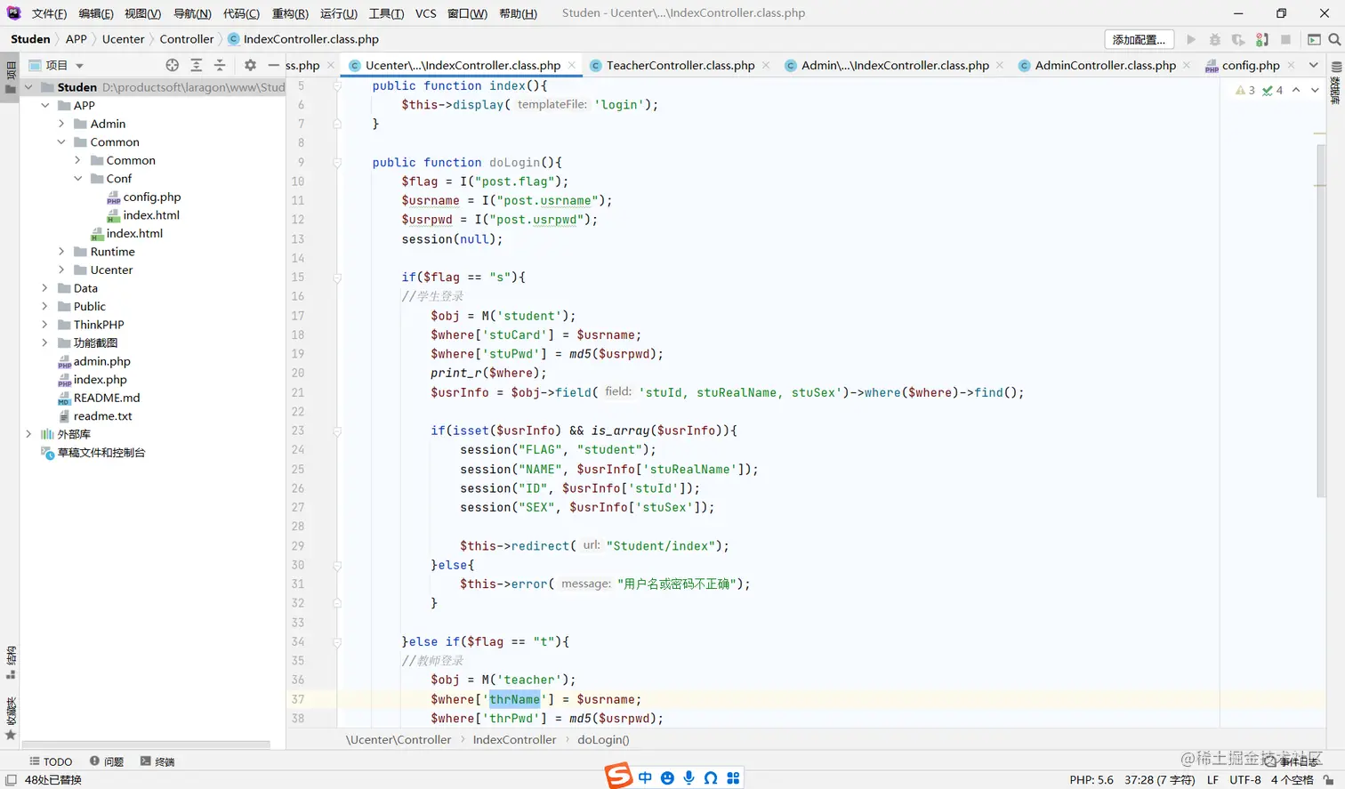Open the TODO tool window
Screen dimensions: 1345x789
coord(51,761)
